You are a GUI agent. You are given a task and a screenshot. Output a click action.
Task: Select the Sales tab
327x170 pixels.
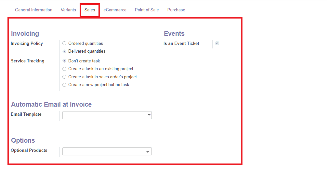click(x=90, y=10)
